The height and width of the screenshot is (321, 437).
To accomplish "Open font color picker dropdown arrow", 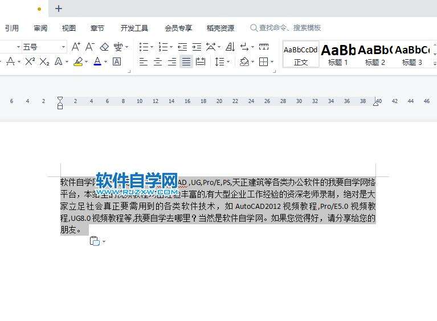I will [x=105, y=61].
